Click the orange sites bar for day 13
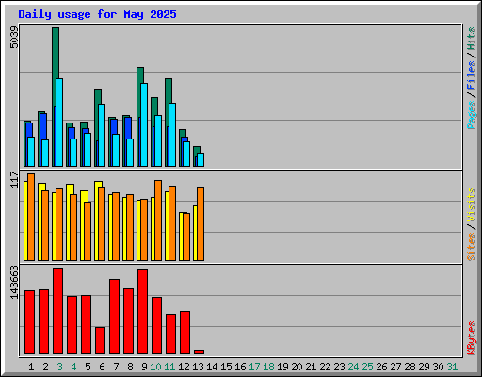482x377 pixels. tap(201, 223)
